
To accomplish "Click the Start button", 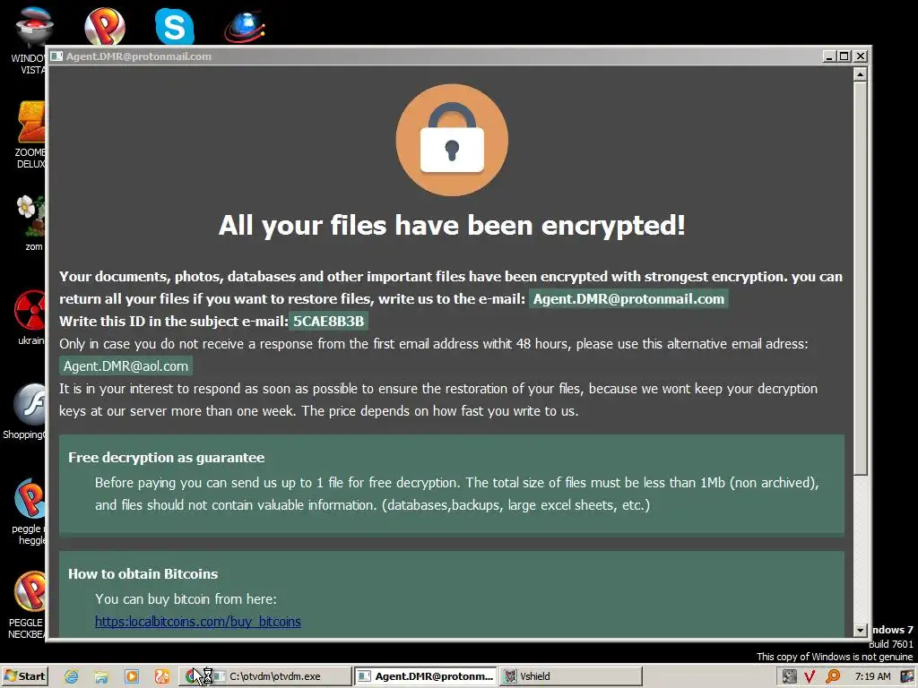I will tap(24, 676).
